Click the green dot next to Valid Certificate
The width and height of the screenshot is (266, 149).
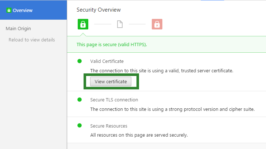[80, 61]
